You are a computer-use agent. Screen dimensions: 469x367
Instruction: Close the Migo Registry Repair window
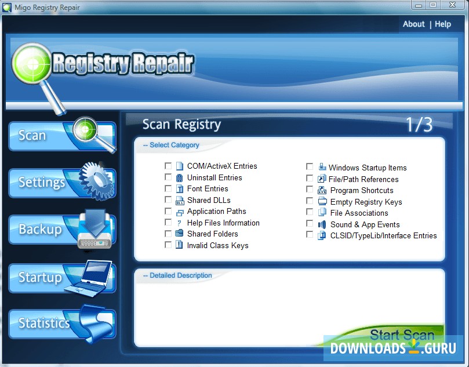coord(453,5)
